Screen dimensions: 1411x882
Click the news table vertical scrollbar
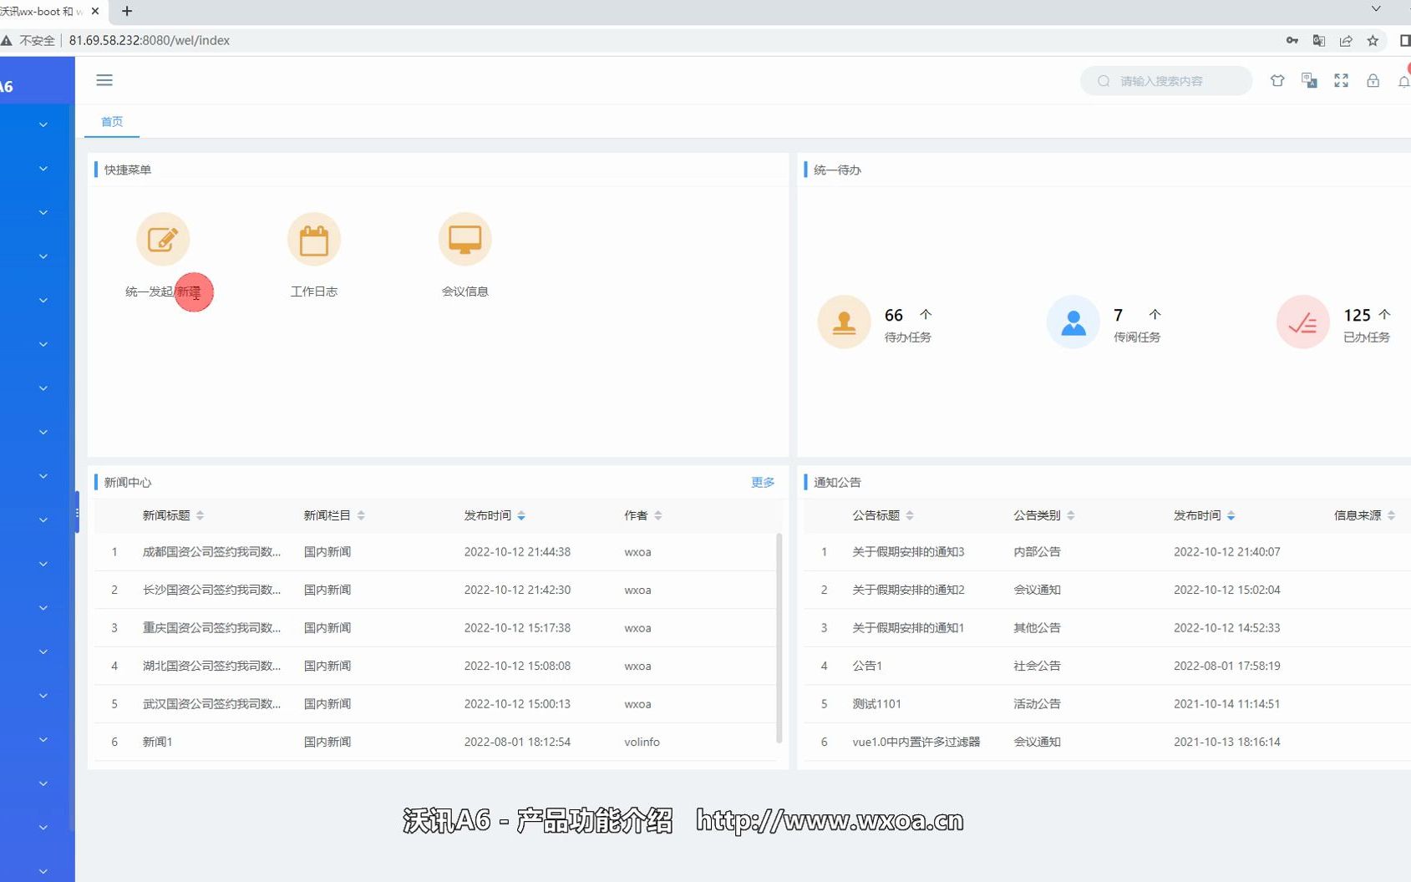[779, 639]
